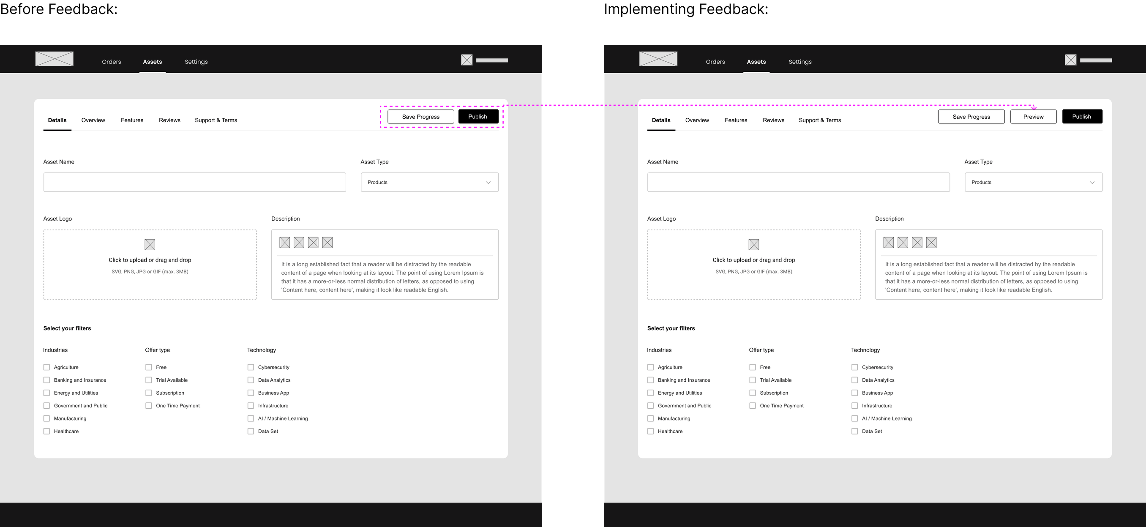Check Healthcare in the Implementing Feedback mockup
The width and height of the screenshot is (1146, 527).
pos(650,431)
